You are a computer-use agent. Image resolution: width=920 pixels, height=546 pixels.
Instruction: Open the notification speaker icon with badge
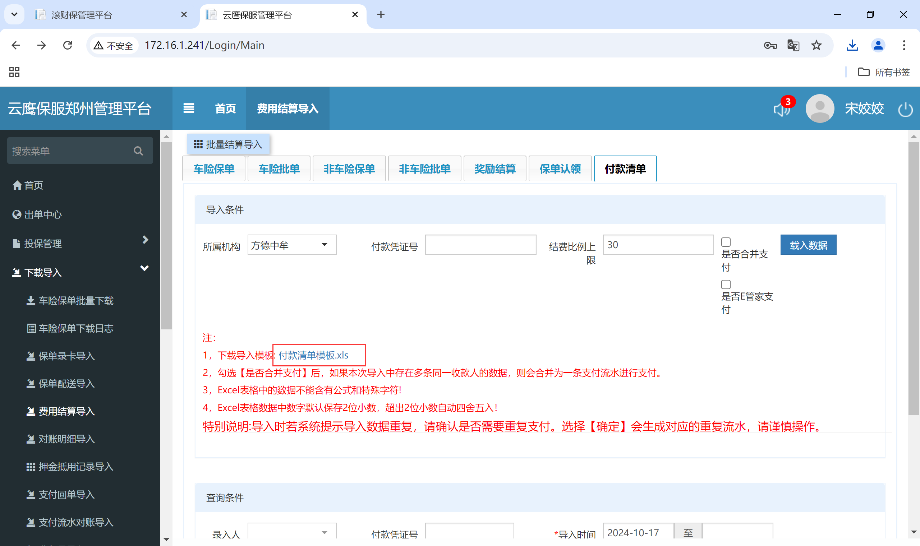click(782, 108)
